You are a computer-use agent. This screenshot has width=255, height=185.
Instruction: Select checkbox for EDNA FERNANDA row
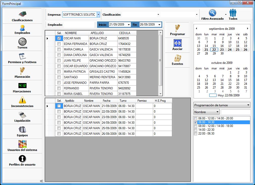click(59, 44)
